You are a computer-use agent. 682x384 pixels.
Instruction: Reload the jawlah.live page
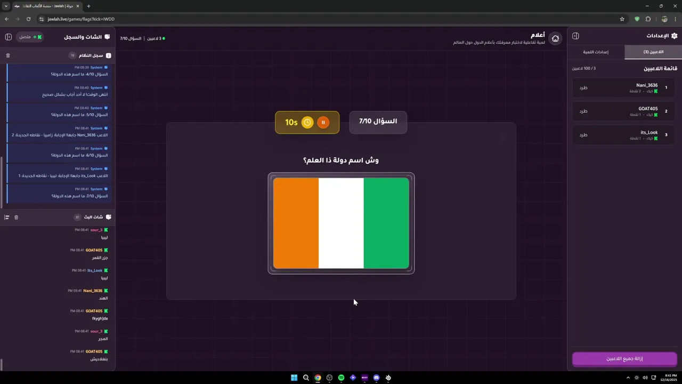(29, 19)
